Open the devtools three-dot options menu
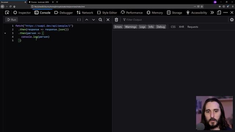 click(225, 12)
